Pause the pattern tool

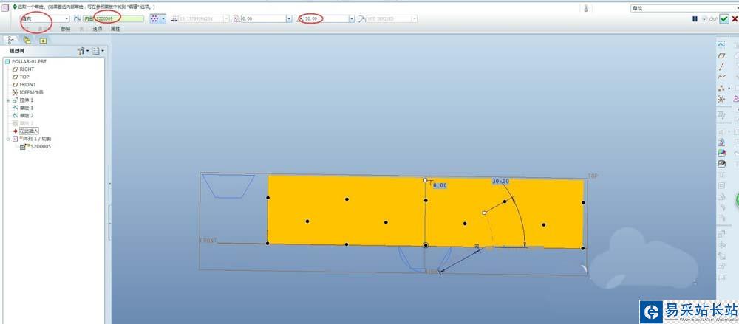695,19
